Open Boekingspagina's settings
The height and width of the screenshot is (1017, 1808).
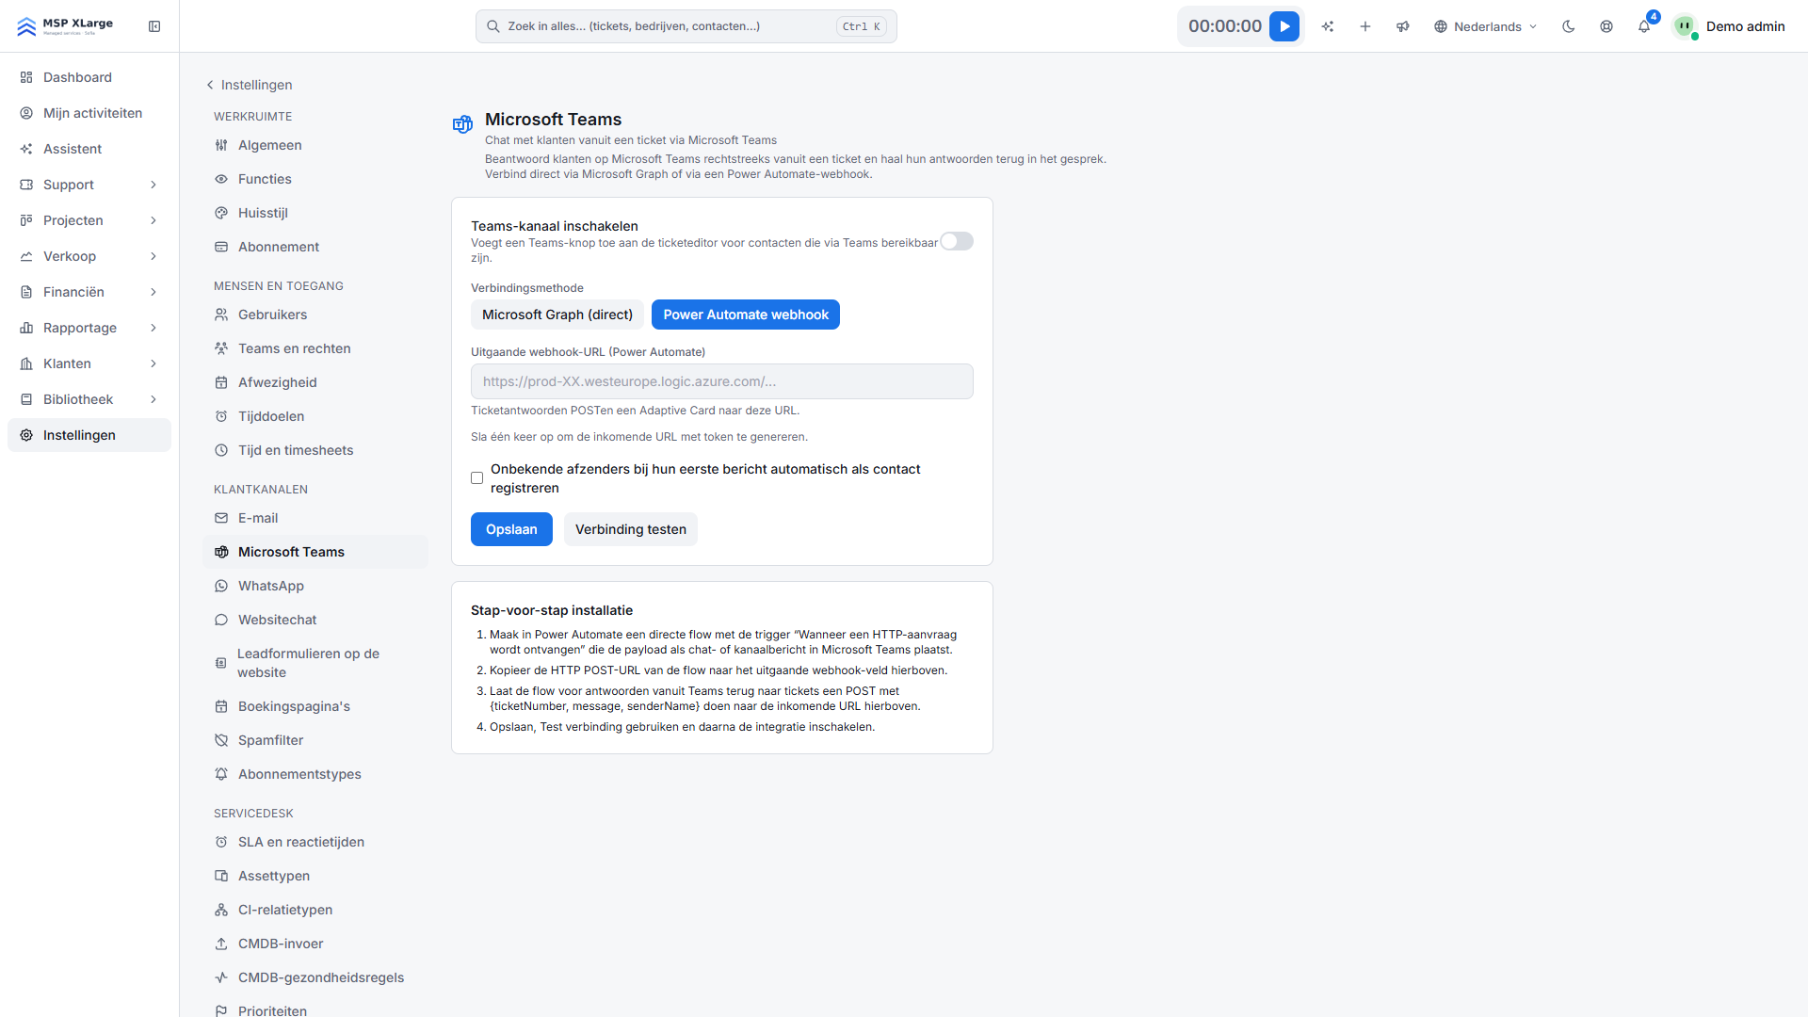click(315, 706)
